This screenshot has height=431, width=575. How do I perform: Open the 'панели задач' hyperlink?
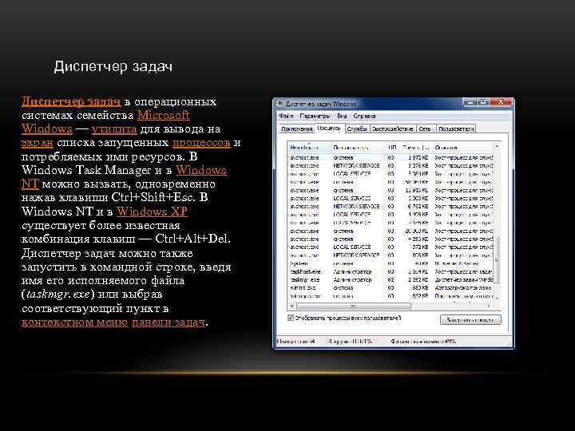(169, 322)
